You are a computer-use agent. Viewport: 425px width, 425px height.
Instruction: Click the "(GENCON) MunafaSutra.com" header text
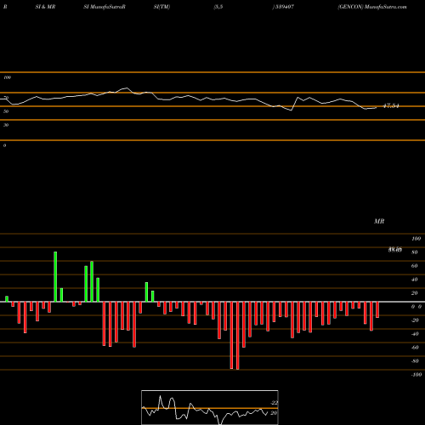pyautogui.click(x=372, y=7)
